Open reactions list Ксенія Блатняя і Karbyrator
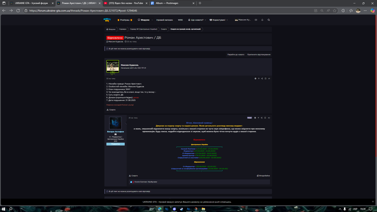377x212 pixels. pyautogui.click(x=146, y=182)
